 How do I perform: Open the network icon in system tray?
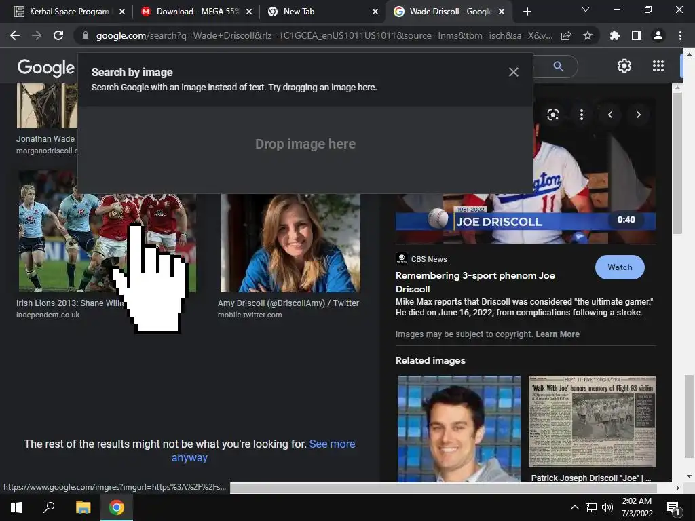click(591, 507)
